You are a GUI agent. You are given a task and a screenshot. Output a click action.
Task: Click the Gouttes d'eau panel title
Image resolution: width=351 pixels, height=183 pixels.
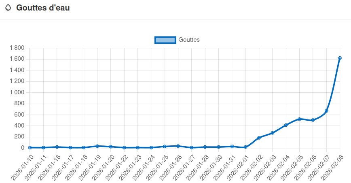(x=43, y=8)
